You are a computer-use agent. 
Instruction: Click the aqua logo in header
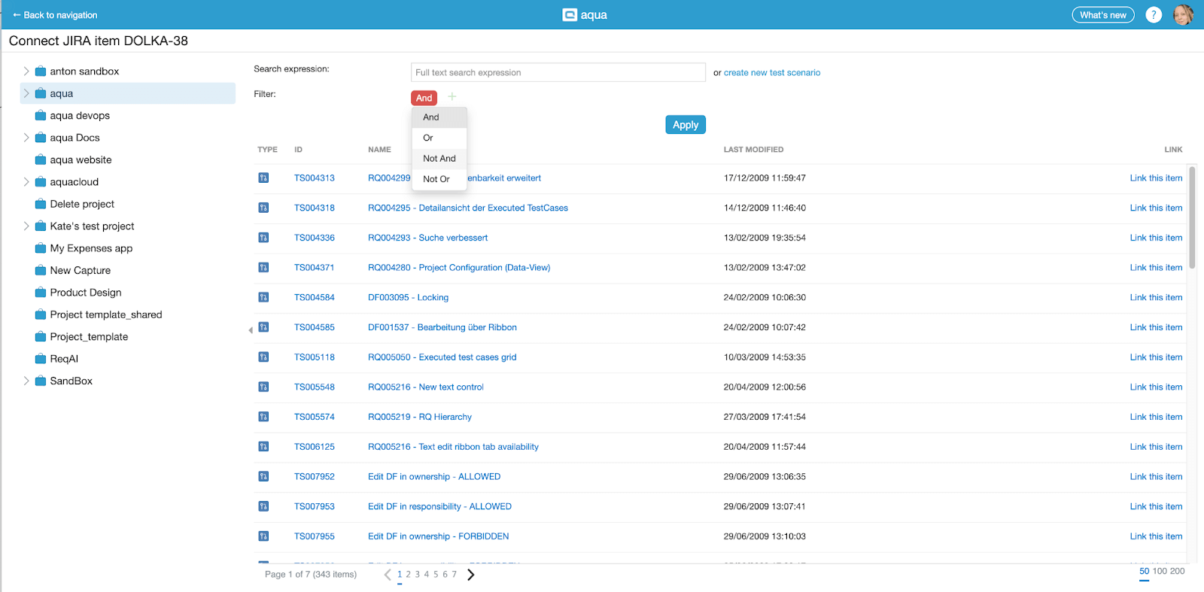585,15
